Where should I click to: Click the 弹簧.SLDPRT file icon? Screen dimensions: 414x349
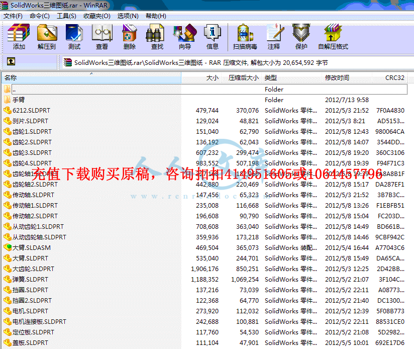click(x=8, y=279)
